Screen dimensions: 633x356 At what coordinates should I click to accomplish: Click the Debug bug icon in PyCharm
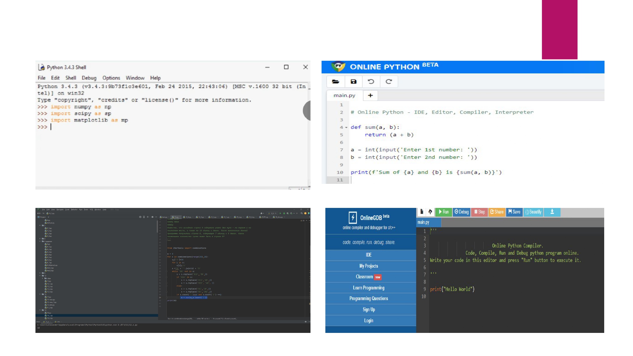(x=284, y=213)
